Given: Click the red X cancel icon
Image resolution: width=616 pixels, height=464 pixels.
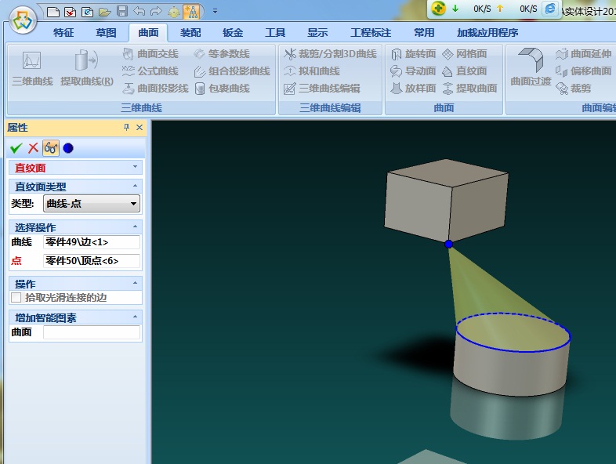Looking at the screenshot, I should coord(33,147).
